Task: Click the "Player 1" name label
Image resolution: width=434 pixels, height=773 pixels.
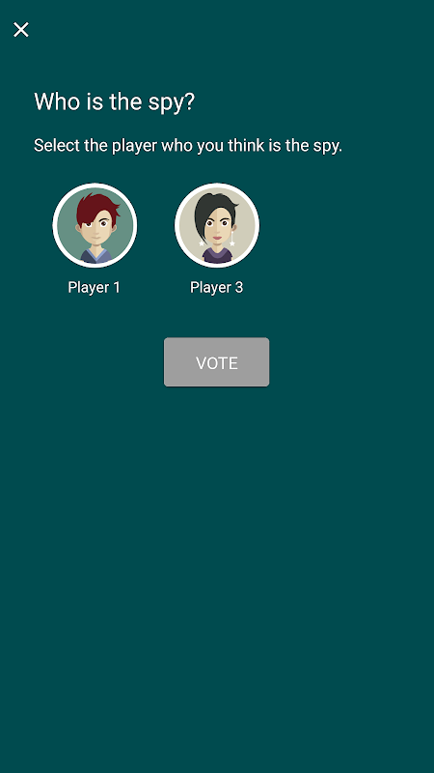Action: (x=94, y=287)
